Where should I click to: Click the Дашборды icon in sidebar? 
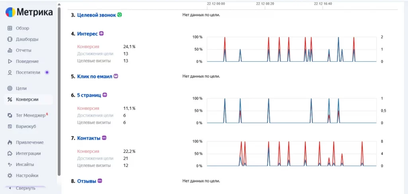[10, 39]
